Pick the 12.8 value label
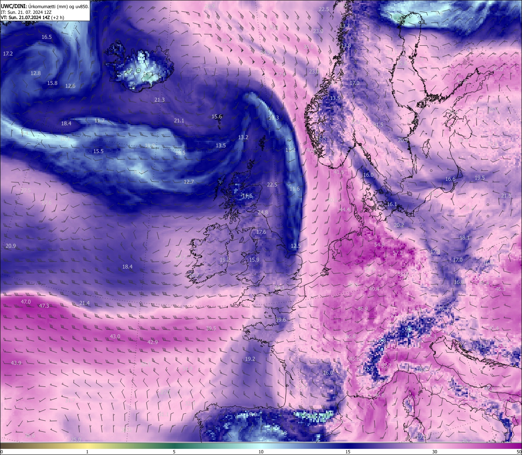The width and height of the screenshot is (522, 455). click(x=36, y=73)
